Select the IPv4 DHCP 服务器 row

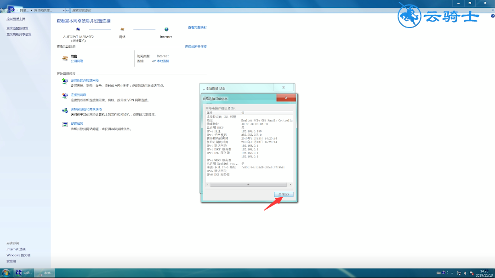pos(249,150)
